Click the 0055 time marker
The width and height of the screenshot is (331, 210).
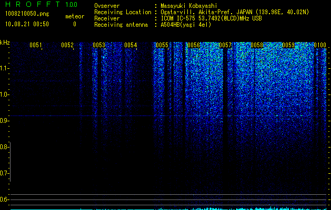pyautogui.click(x=162, y=45)
